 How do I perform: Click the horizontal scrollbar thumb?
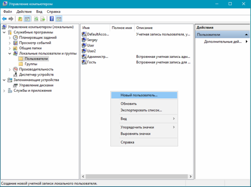[137, 176]
